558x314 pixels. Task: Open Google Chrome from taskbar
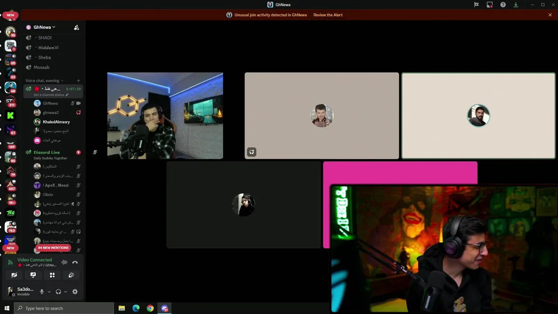[x=150, y=308]
